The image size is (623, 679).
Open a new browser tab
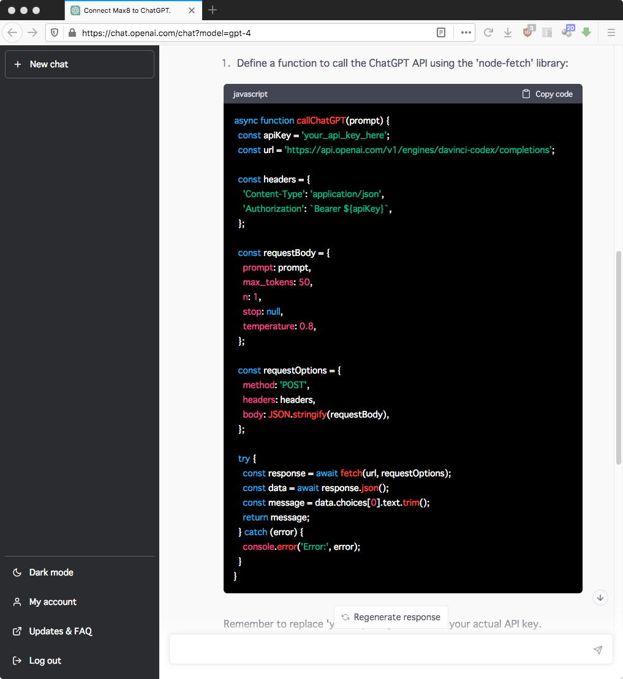[213, 10]
